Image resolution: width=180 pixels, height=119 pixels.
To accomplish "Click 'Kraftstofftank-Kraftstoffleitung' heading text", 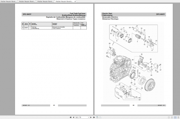I will point(73,15).
